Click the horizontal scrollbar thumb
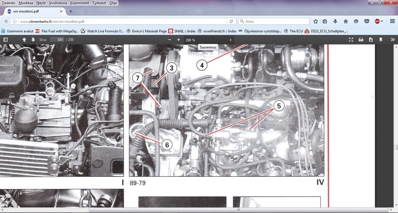 click(239, 210)
